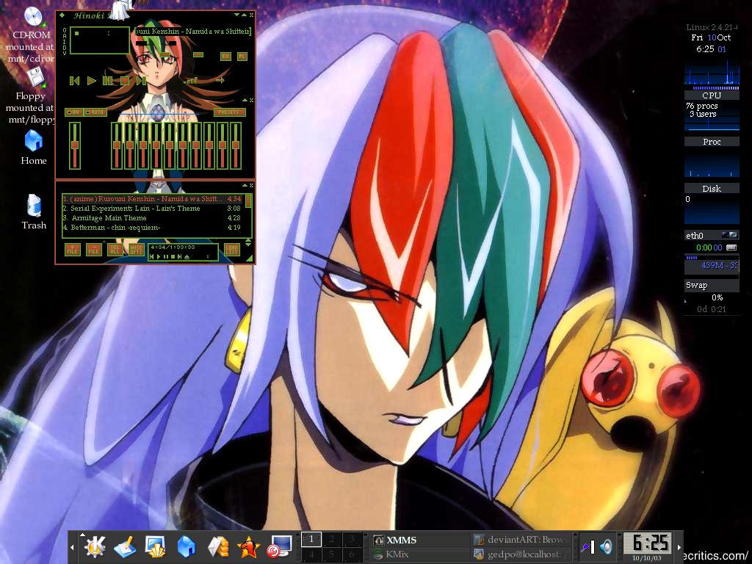Open the K menu in the taskbar
Screen dimensions: 752x564
(x=95, y=546)
